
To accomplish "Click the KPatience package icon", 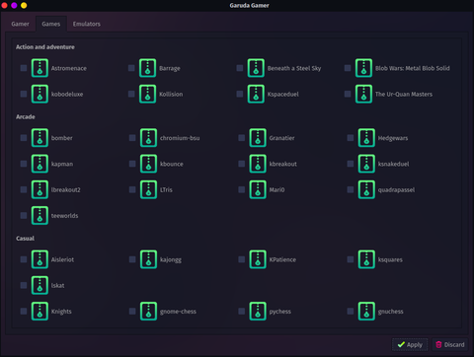I will point(258,259).
